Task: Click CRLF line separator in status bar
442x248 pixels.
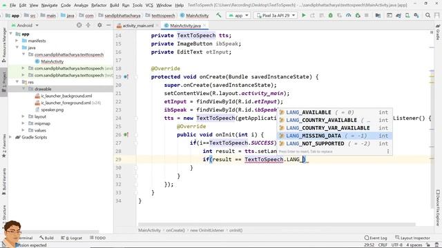Action: (383, 245)
